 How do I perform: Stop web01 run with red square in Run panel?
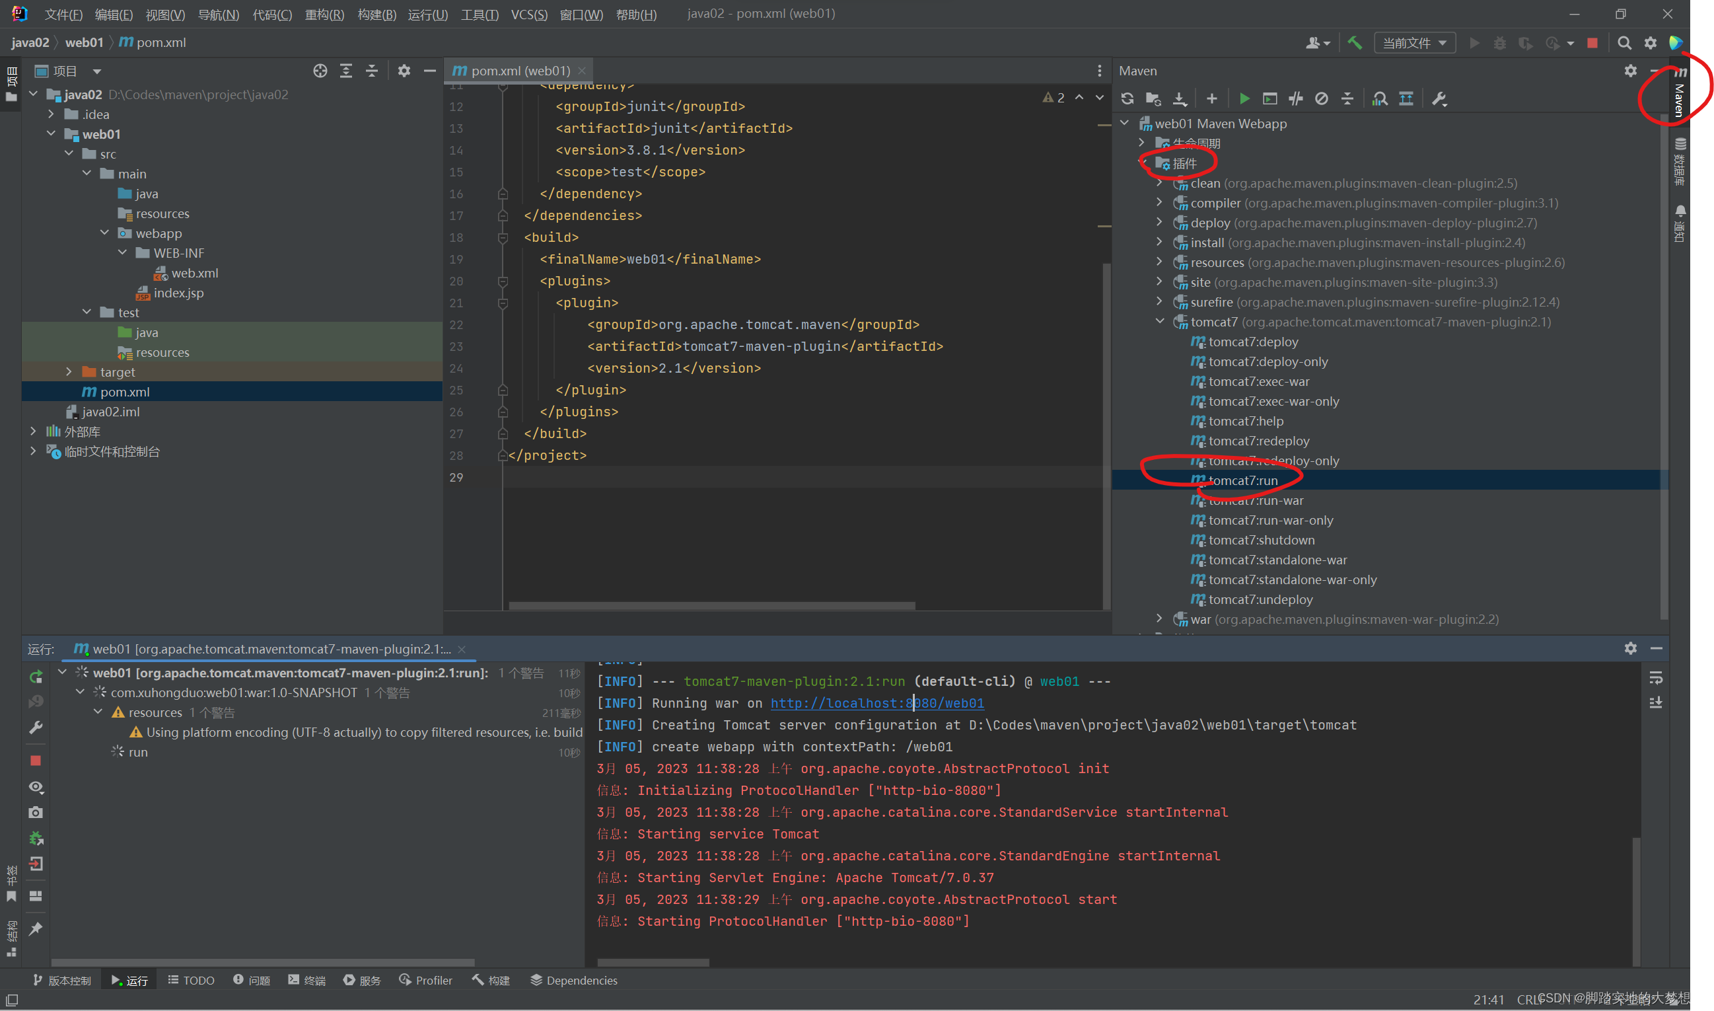(36, 761)
